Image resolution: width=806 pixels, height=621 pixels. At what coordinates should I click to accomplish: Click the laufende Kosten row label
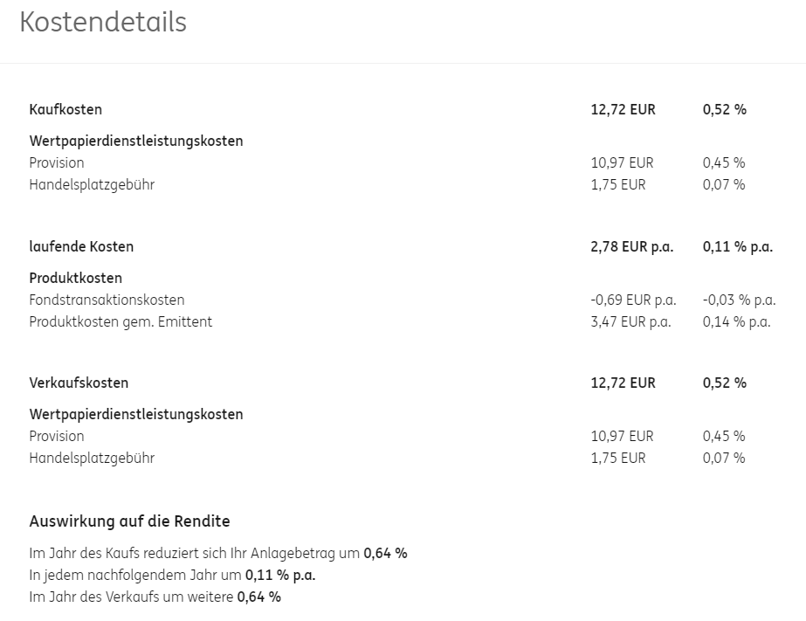[81, 247]
